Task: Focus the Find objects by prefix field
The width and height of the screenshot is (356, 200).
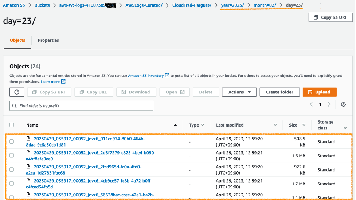Action: tap(81, 106)
